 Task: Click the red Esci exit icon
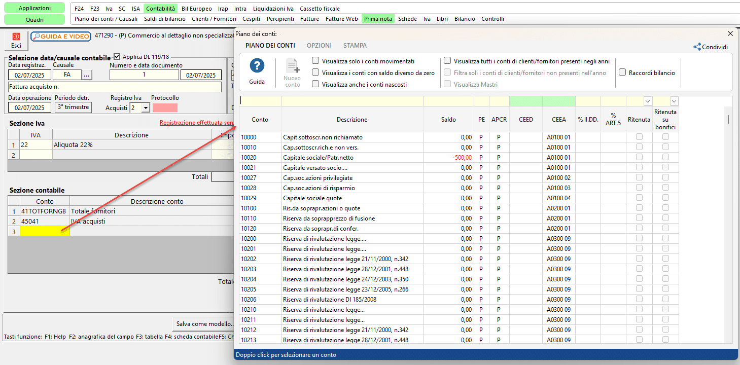(16, 37)
